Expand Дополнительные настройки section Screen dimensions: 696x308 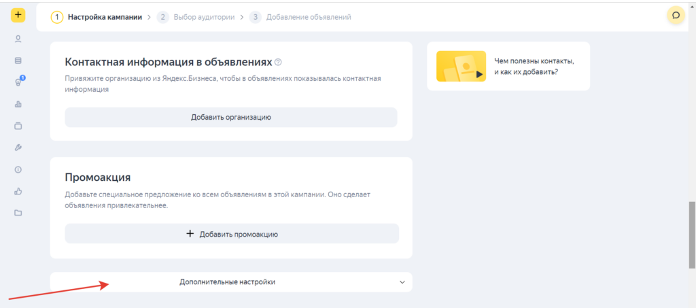tap(227, 281)
